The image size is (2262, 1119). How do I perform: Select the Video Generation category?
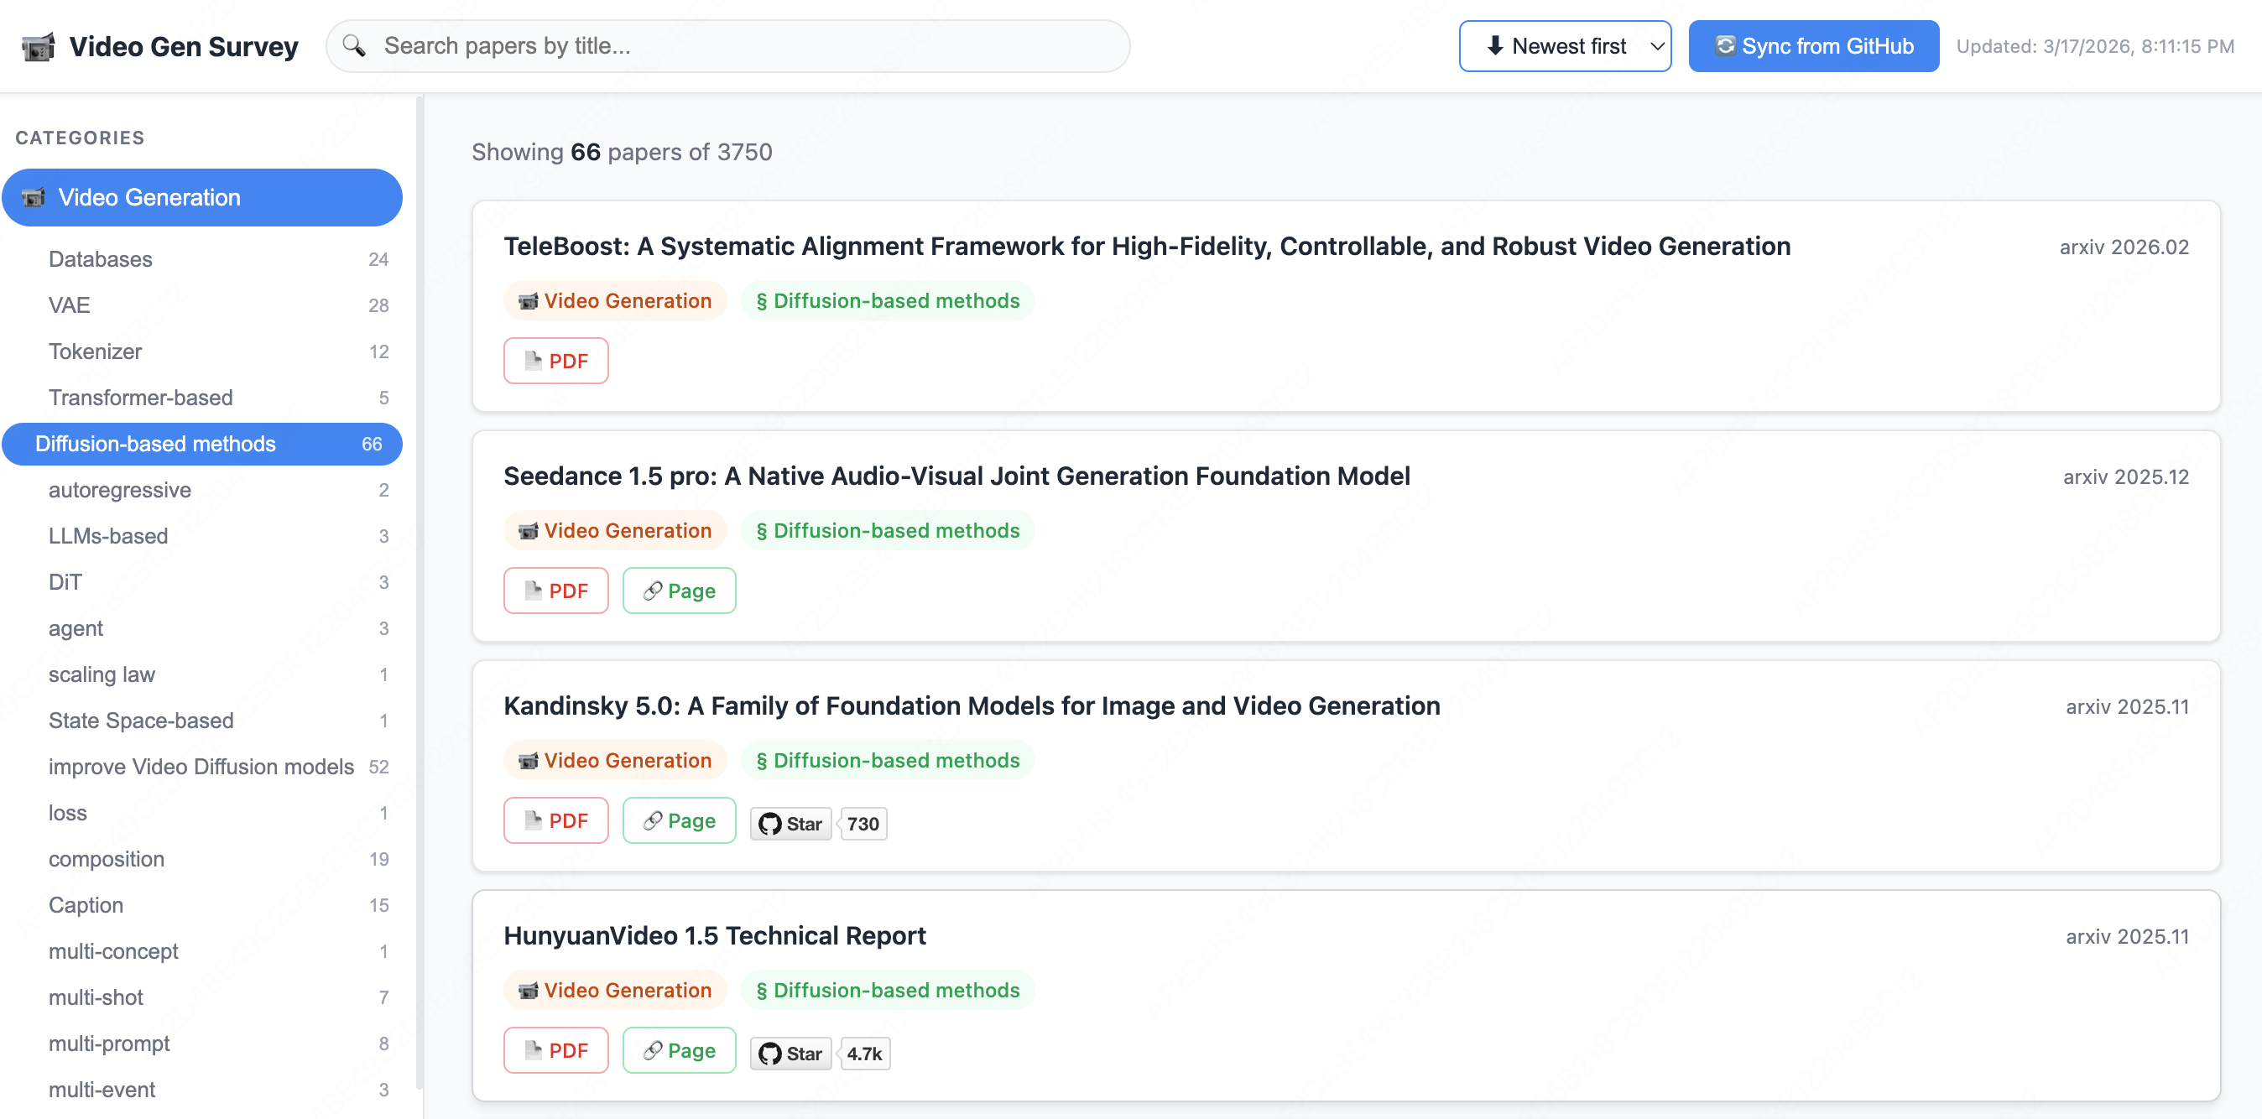[x=202, y=197]
